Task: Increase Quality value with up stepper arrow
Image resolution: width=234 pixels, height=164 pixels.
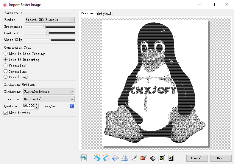Action: click(37, 105)
